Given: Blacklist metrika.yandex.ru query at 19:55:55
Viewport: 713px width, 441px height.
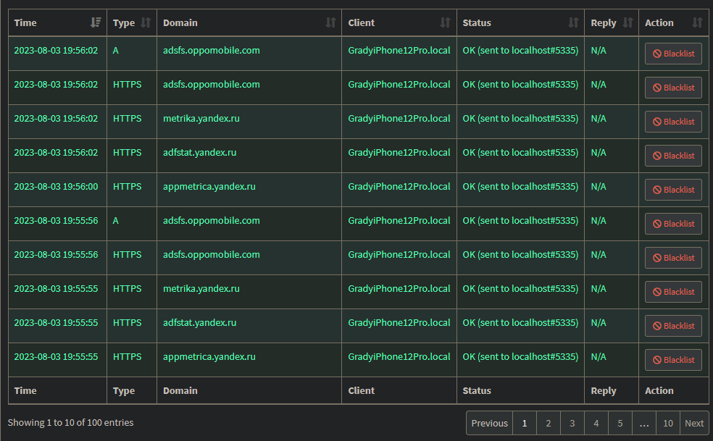Looking at the screenshot, I should (x=673, y=292).
